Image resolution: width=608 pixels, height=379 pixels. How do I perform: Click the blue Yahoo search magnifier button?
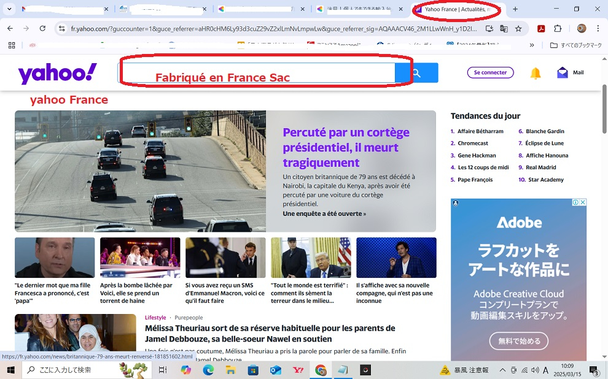pyautogui.click(x=417, y=73)
